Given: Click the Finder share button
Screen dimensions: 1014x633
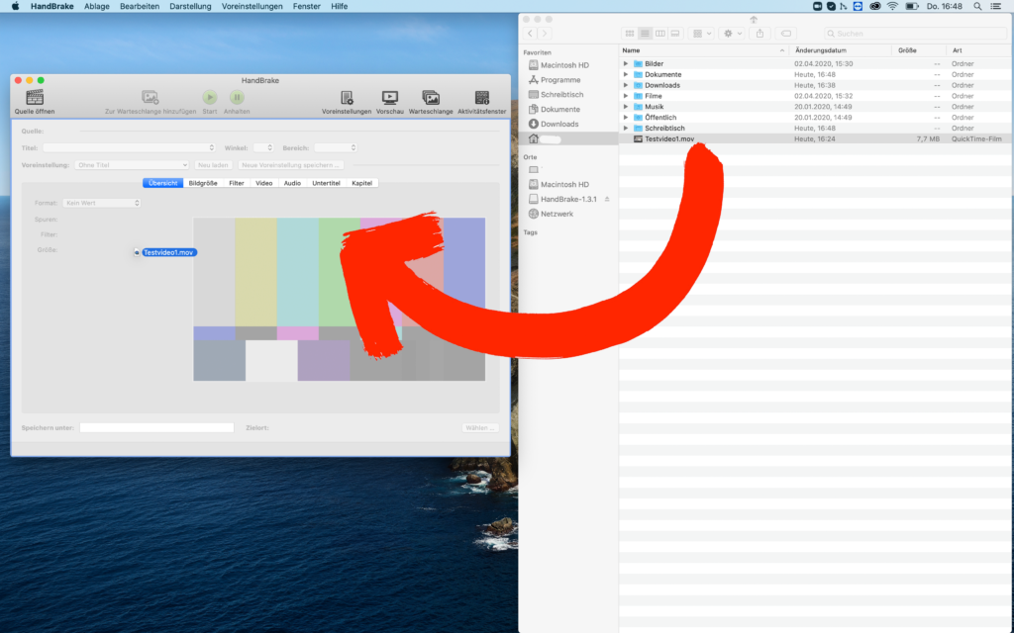Looking at the screenshot, I should pyautogui.click(x=760, y=34).
